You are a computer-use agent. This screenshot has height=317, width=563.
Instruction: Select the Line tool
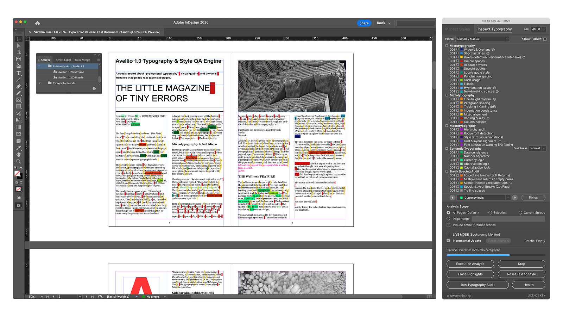pyautogui.click(x=19, y=80)
